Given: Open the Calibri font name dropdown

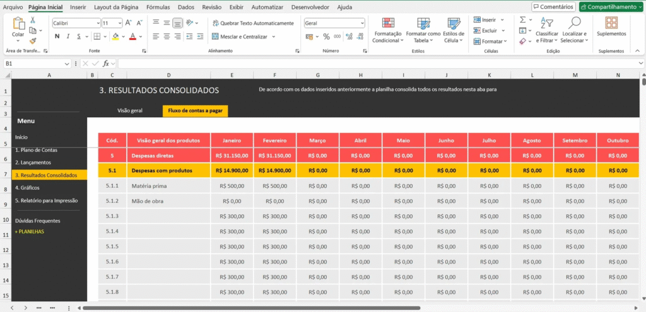Looking at the screenshot, I should click(97, 23).
